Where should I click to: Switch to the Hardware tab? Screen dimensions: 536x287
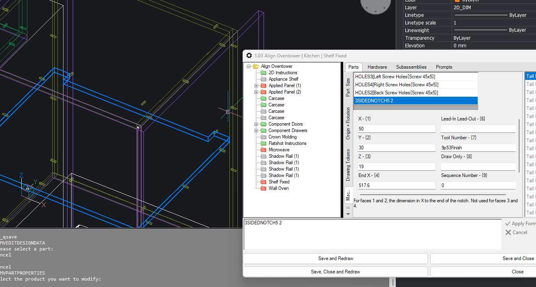tap(377, 67)
